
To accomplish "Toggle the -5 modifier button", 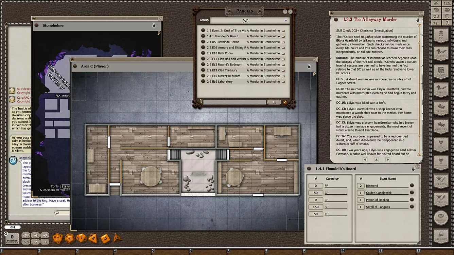I will pos(45,242).
